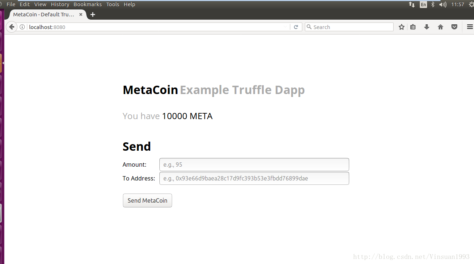Focus the Amount input field
The image size is (474, 264).
254,165
